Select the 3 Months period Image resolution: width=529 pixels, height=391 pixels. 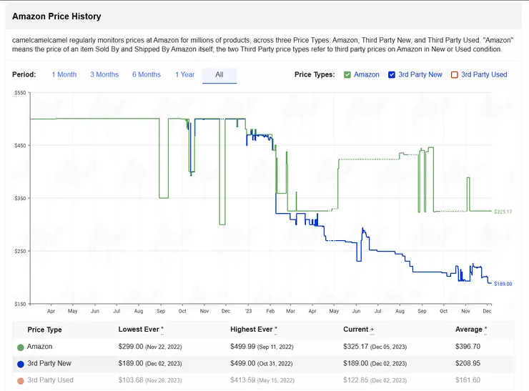tap(104, 74)
